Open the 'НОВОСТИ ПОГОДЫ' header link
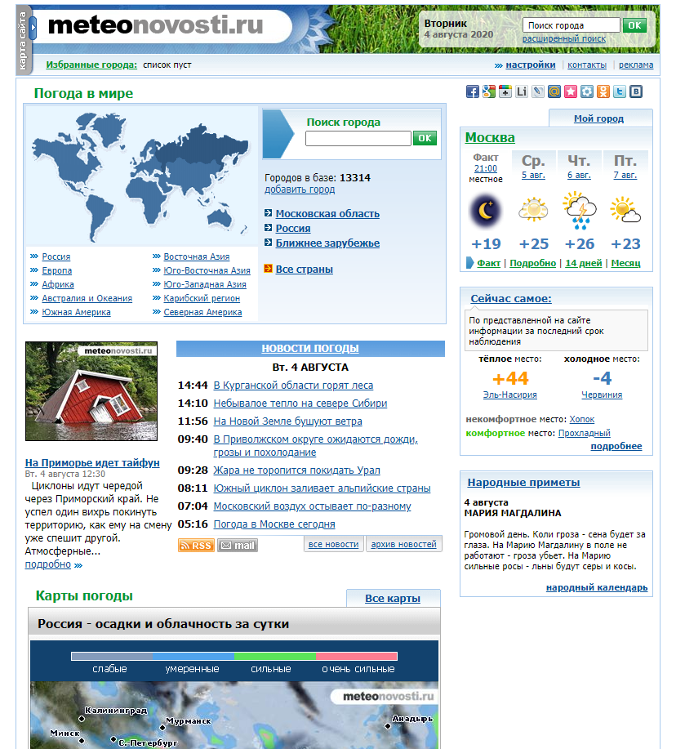 [310, 349]
